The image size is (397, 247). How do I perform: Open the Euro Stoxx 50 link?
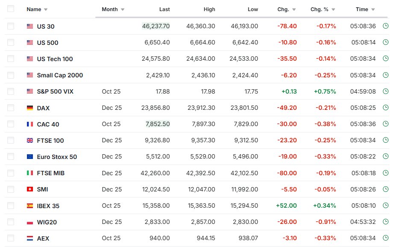click(x=57, y=157)
